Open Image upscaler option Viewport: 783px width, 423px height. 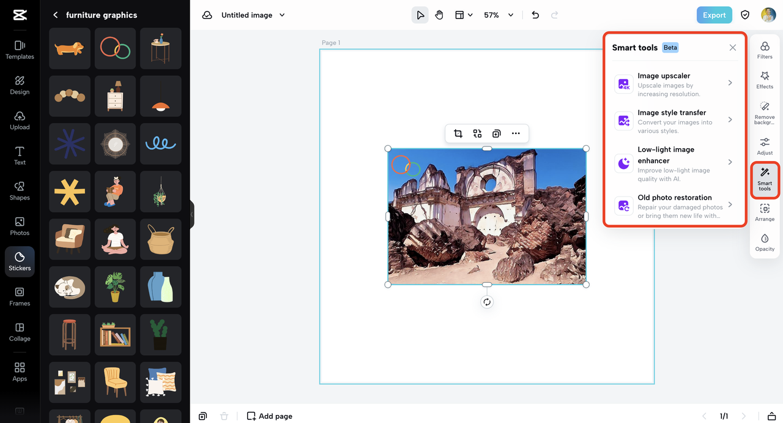click(x=675, y=84)
